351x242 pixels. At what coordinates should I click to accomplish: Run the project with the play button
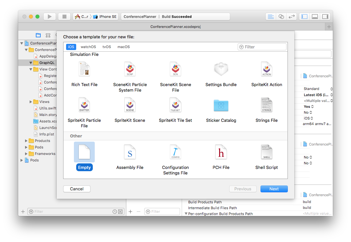pyautogui.click(x=49, y=17)
